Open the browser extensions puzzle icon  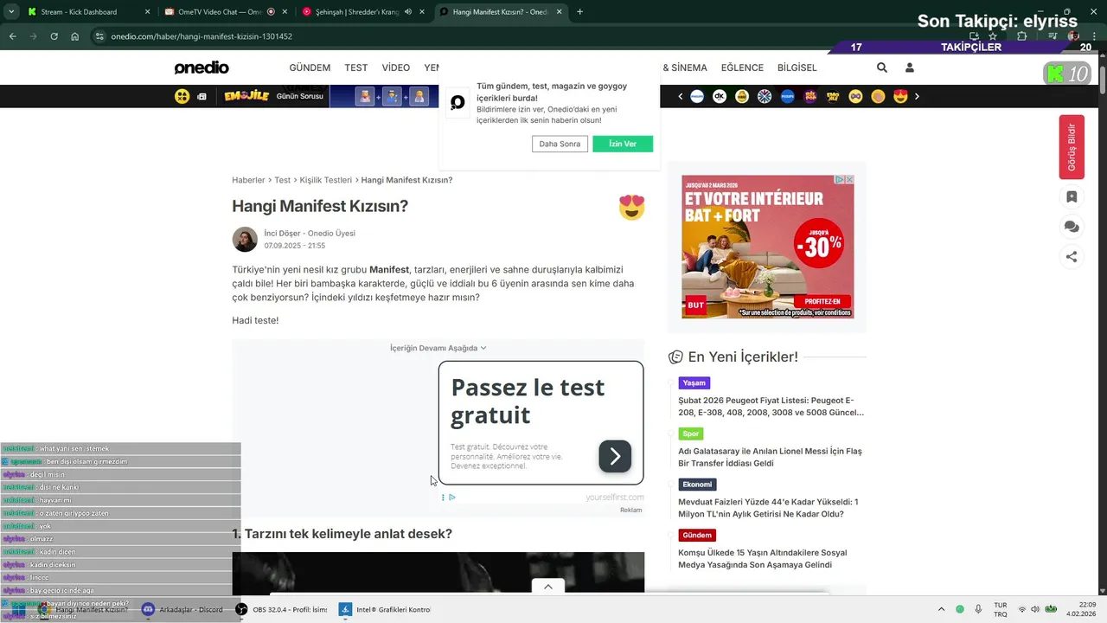(1022, 36)
